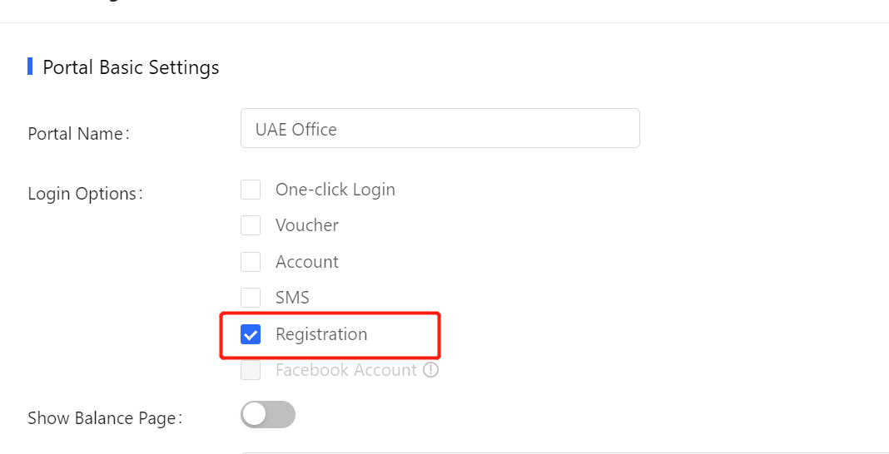Click the "One-click Login" option text
Viewport: 889px width, 454px height.
(335, 190)
